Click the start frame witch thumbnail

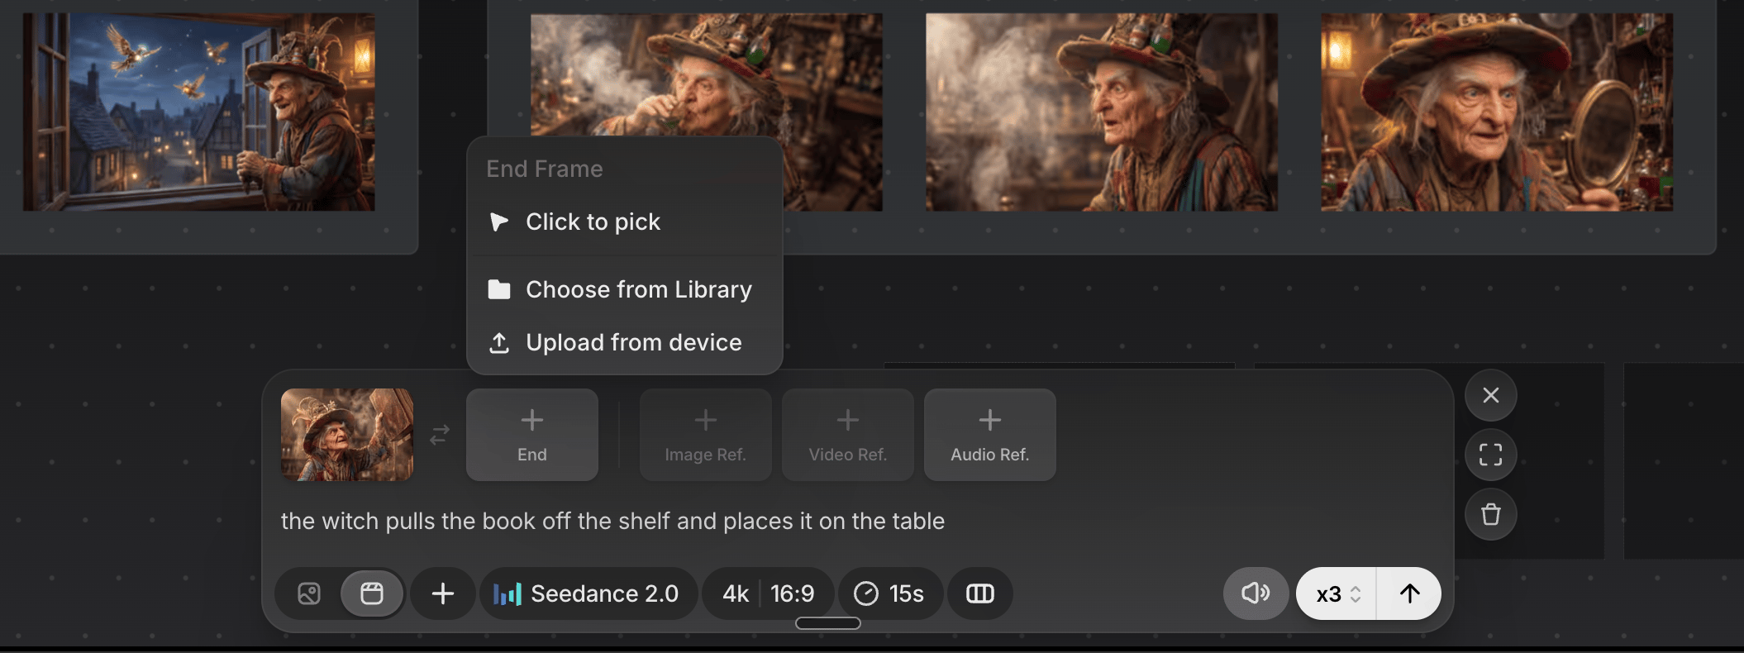tap(347, 435)
